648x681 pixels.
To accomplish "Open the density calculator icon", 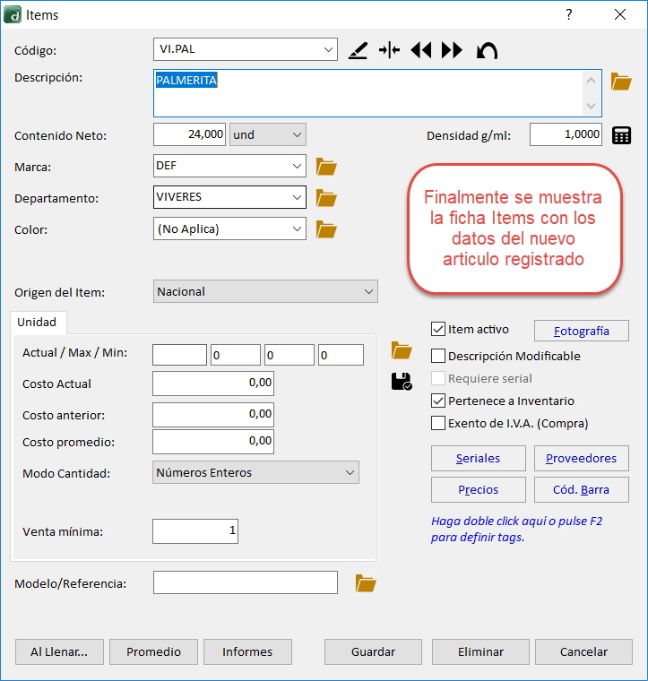I will click(x=621, y=135).
